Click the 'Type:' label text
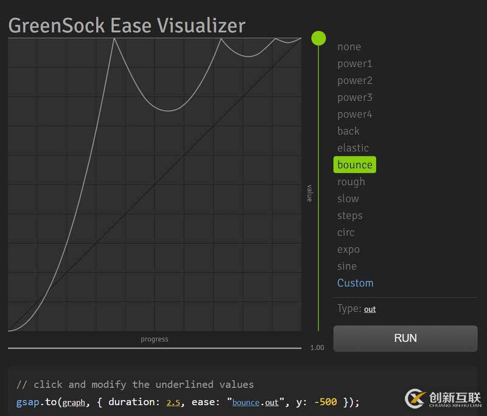 coord(349,309)
